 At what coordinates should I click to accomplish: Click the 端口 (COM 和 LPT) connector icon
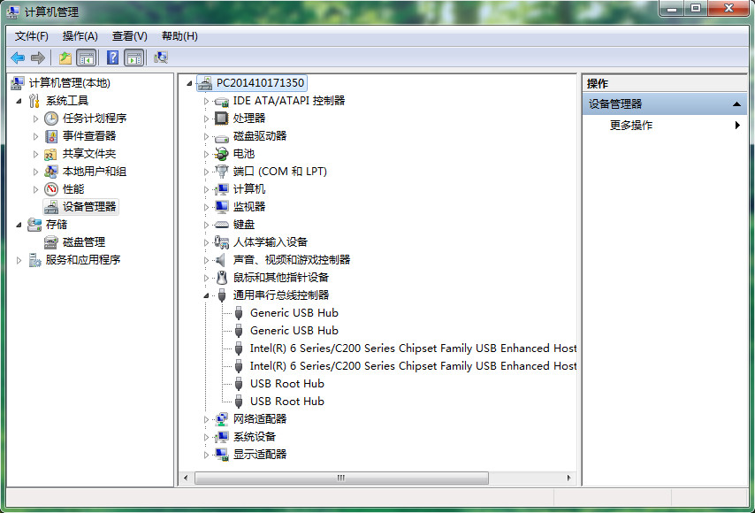pyautogui.click(x=222, y=172)
